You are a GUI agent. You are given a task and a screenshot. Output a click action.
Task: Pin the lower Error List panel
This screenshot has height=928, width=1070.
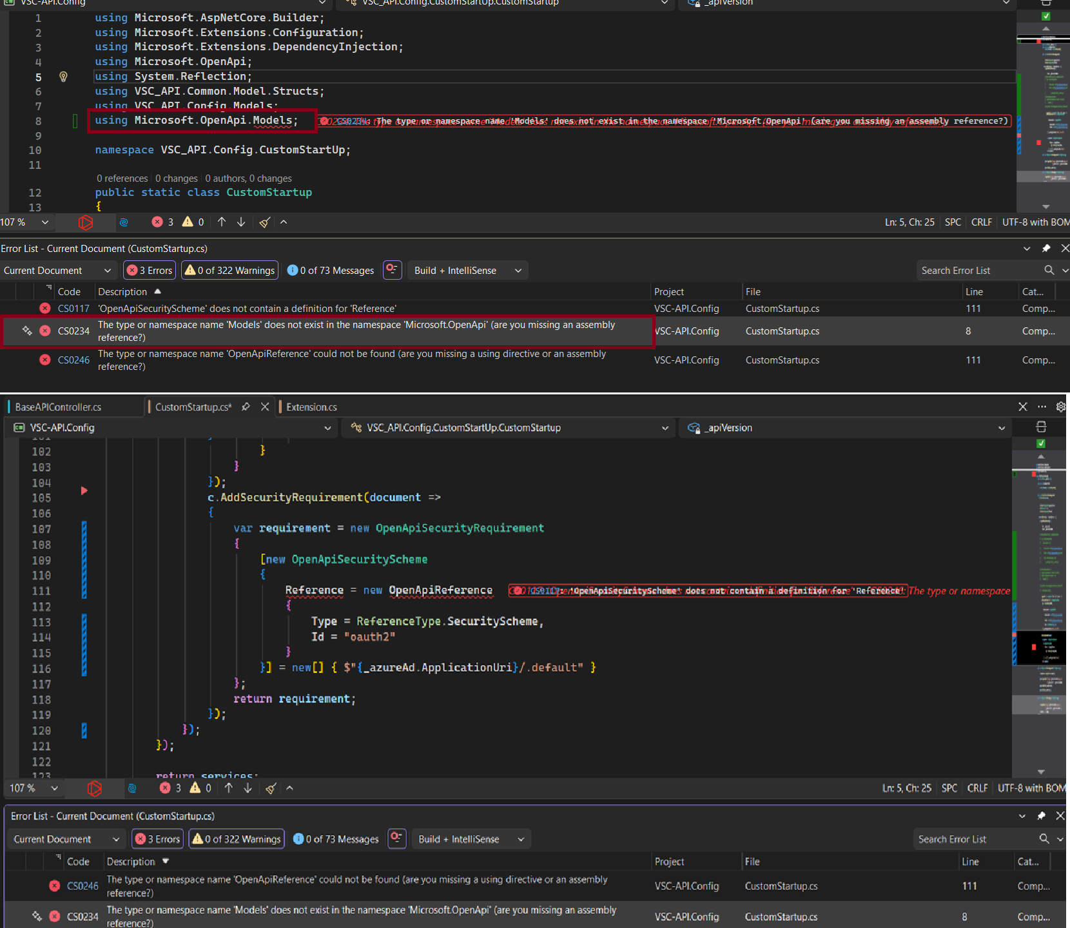1041,816
